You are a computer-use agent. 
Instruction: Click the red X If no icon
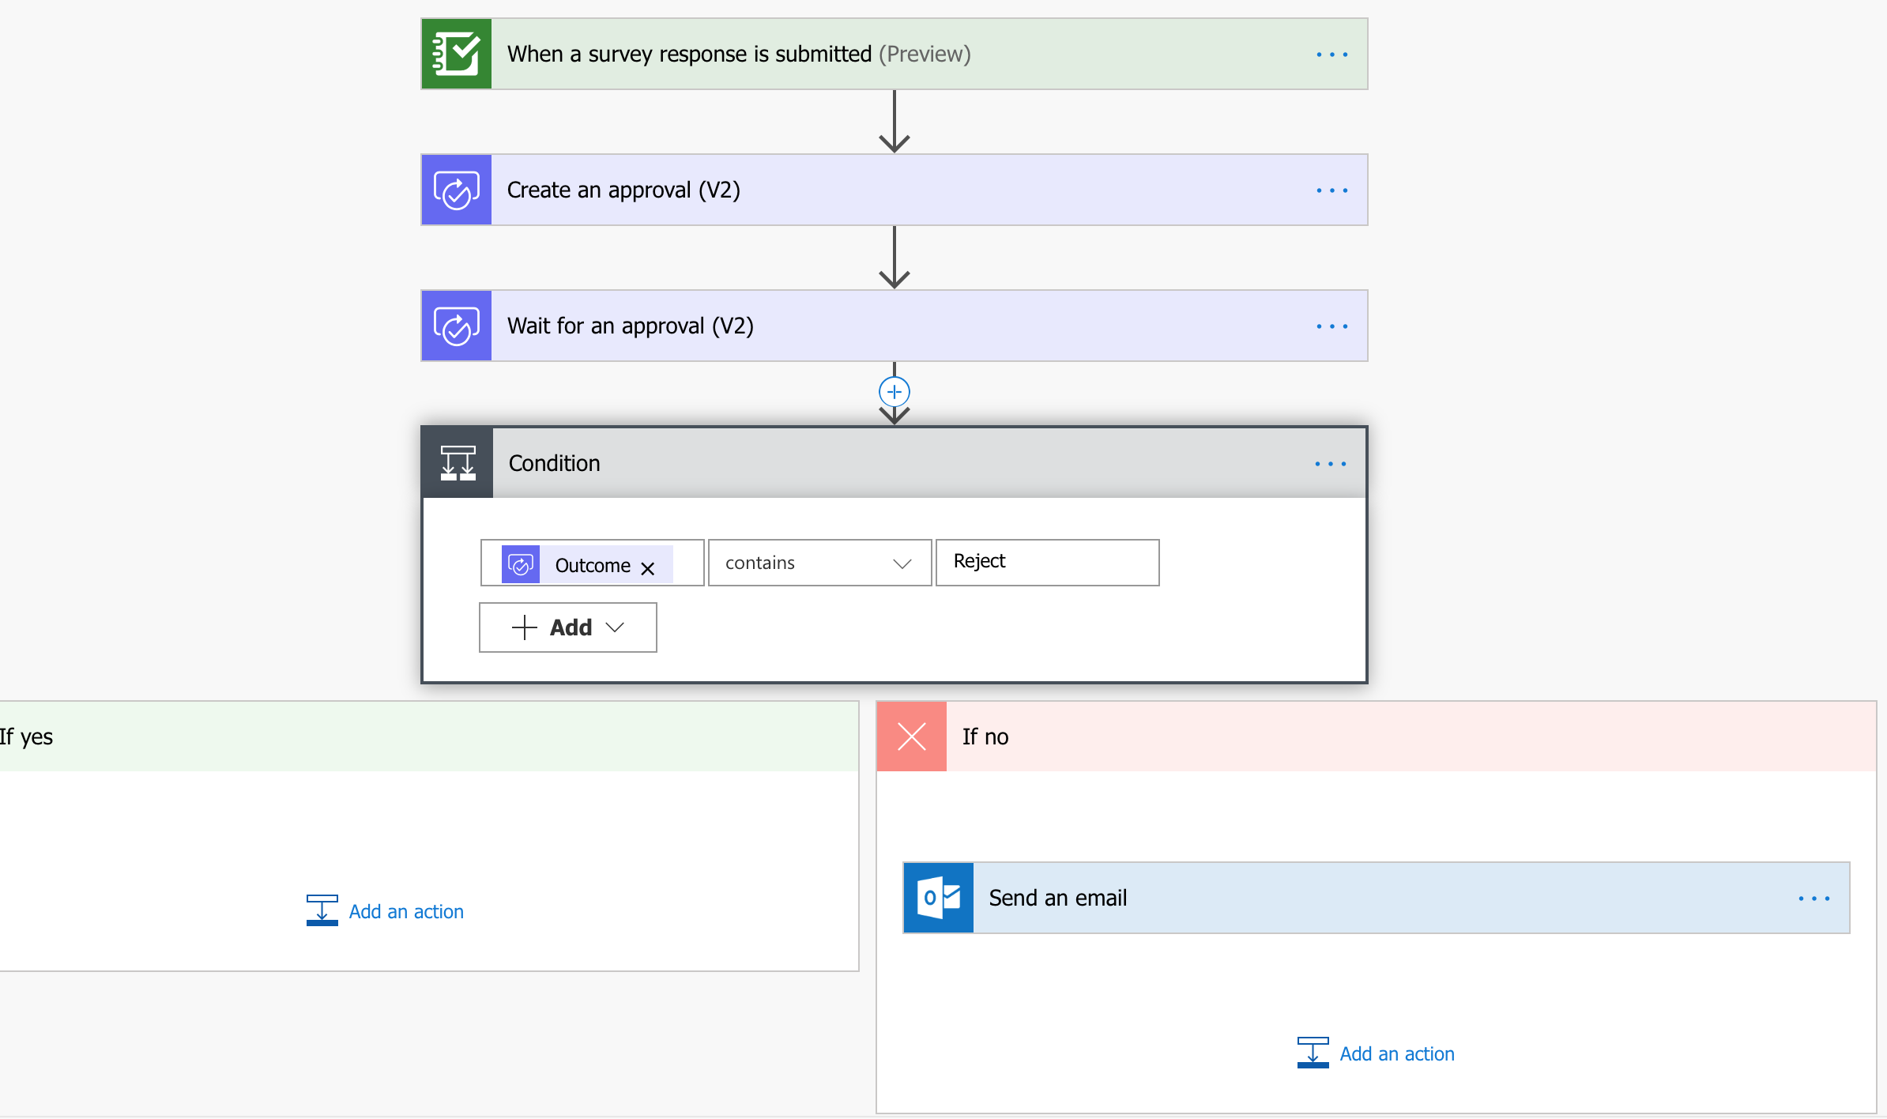pyautogui.click(x=911, y=737)
